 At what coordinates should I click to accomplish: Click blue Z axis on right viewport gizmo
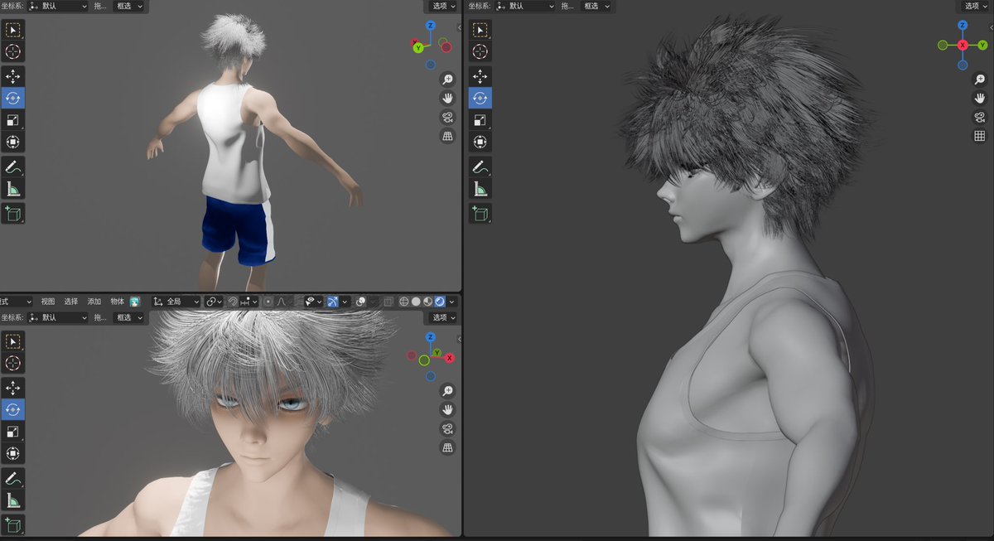963,26
